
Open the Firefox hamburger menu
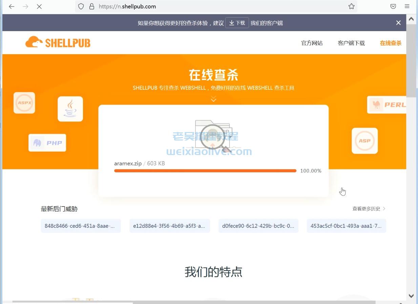406,6
